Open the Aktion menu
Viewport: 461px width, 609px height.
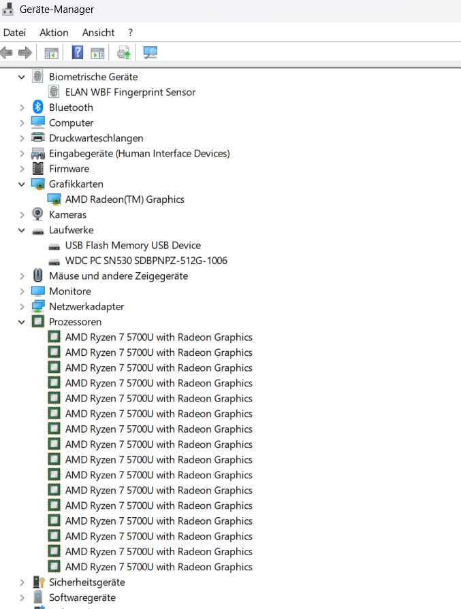pos(54,33)
